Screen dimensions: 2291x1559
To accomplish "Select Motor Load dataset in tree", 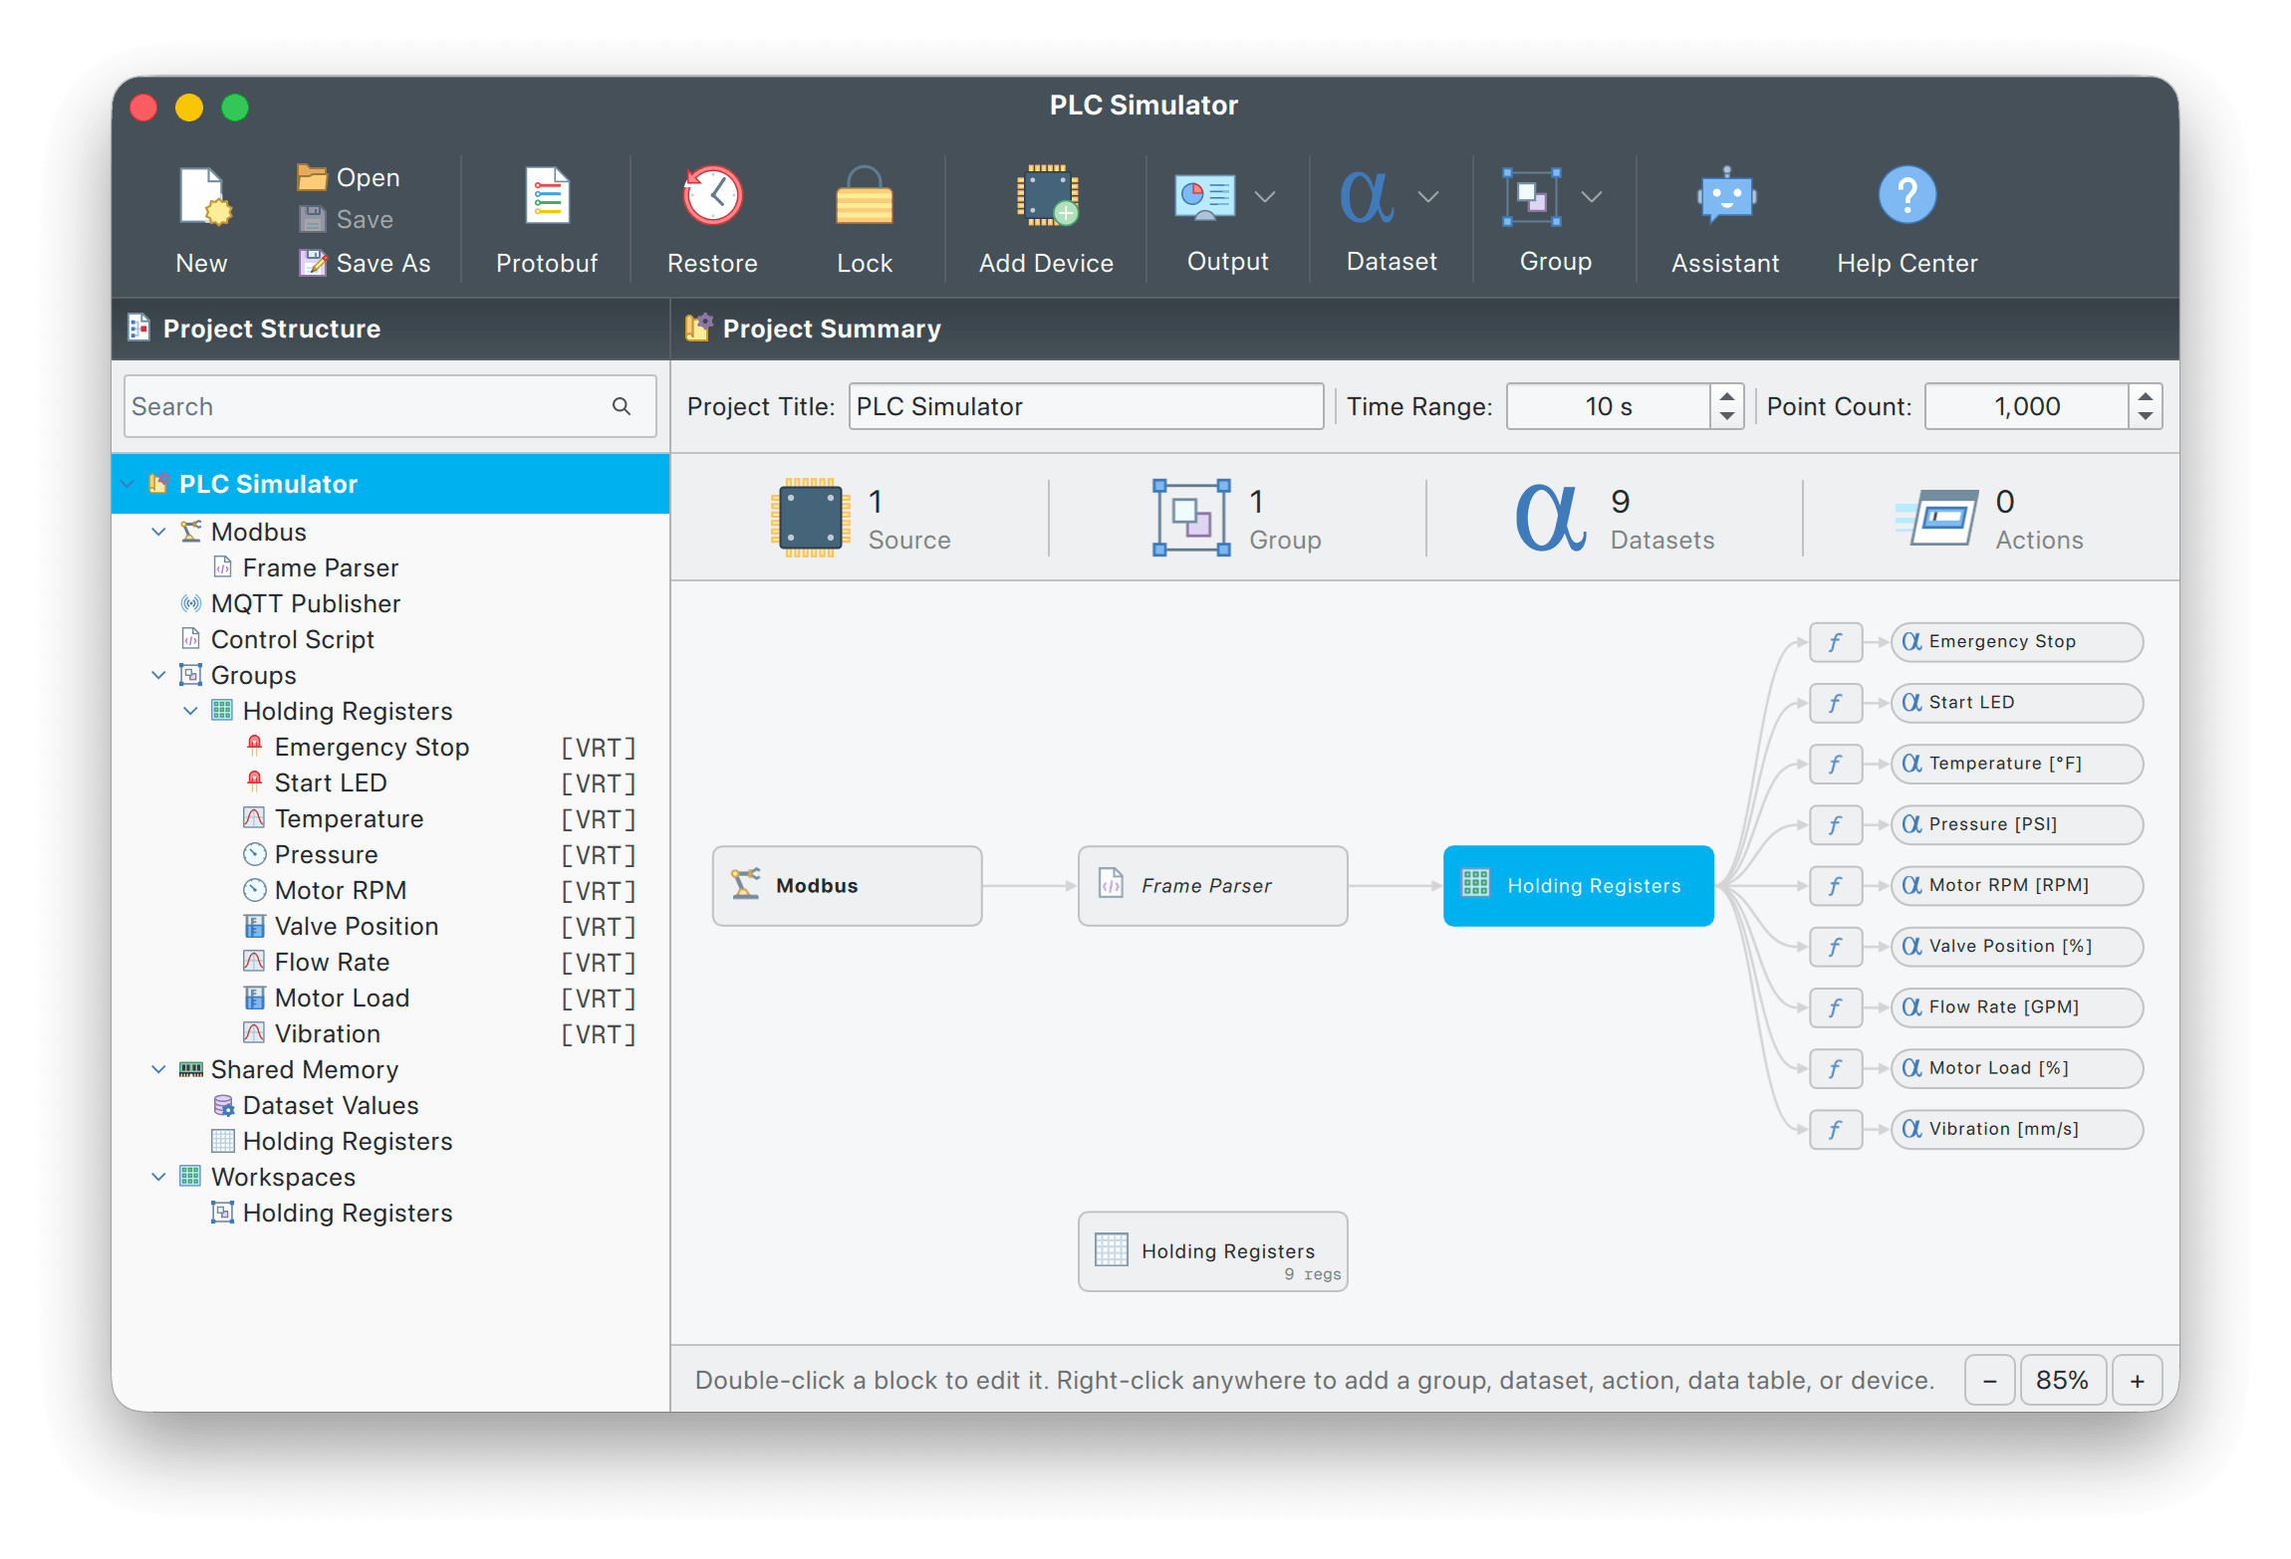I will (390, 998).
